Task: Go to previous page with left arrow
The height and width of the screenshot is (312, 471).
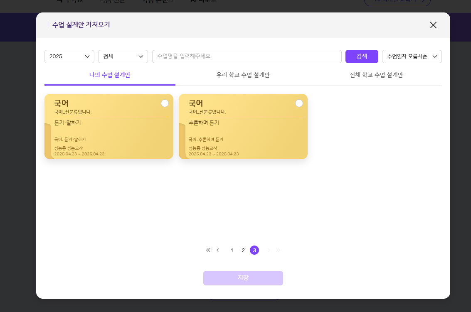Action: 218,250
